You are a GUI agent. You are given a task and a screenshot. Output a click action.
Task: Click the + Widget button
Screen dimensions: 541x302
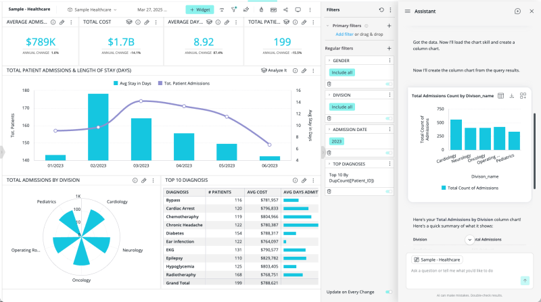tap(199, 9)
